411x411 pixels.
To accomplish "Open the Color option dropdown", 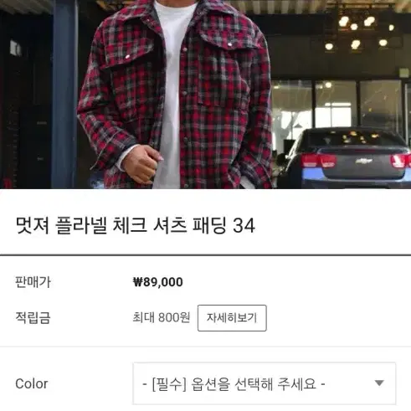I will click(x=265, y=383).
